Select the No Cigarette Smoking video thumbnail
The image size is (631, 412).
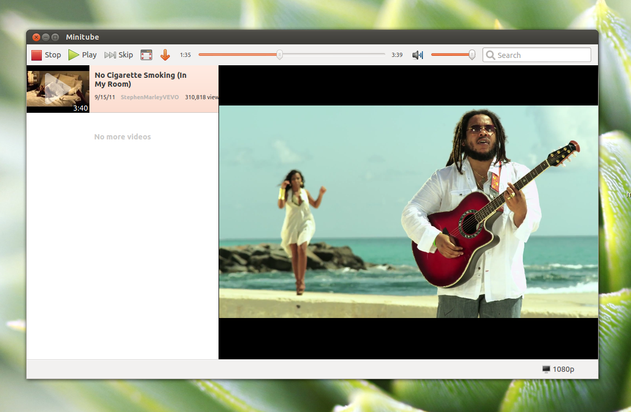coord(58,89)
